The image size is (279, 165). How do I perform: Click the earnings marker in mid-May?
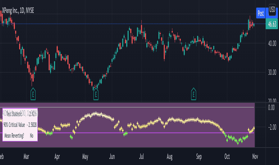[96, 94]
